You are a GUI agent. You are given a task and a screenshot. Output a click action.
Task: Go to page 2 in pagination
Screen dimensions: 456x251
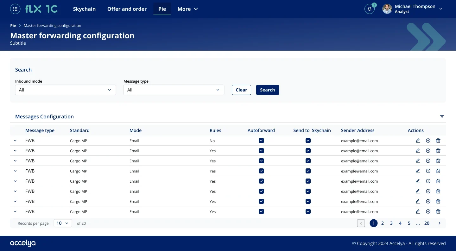(x=383, y=223)
